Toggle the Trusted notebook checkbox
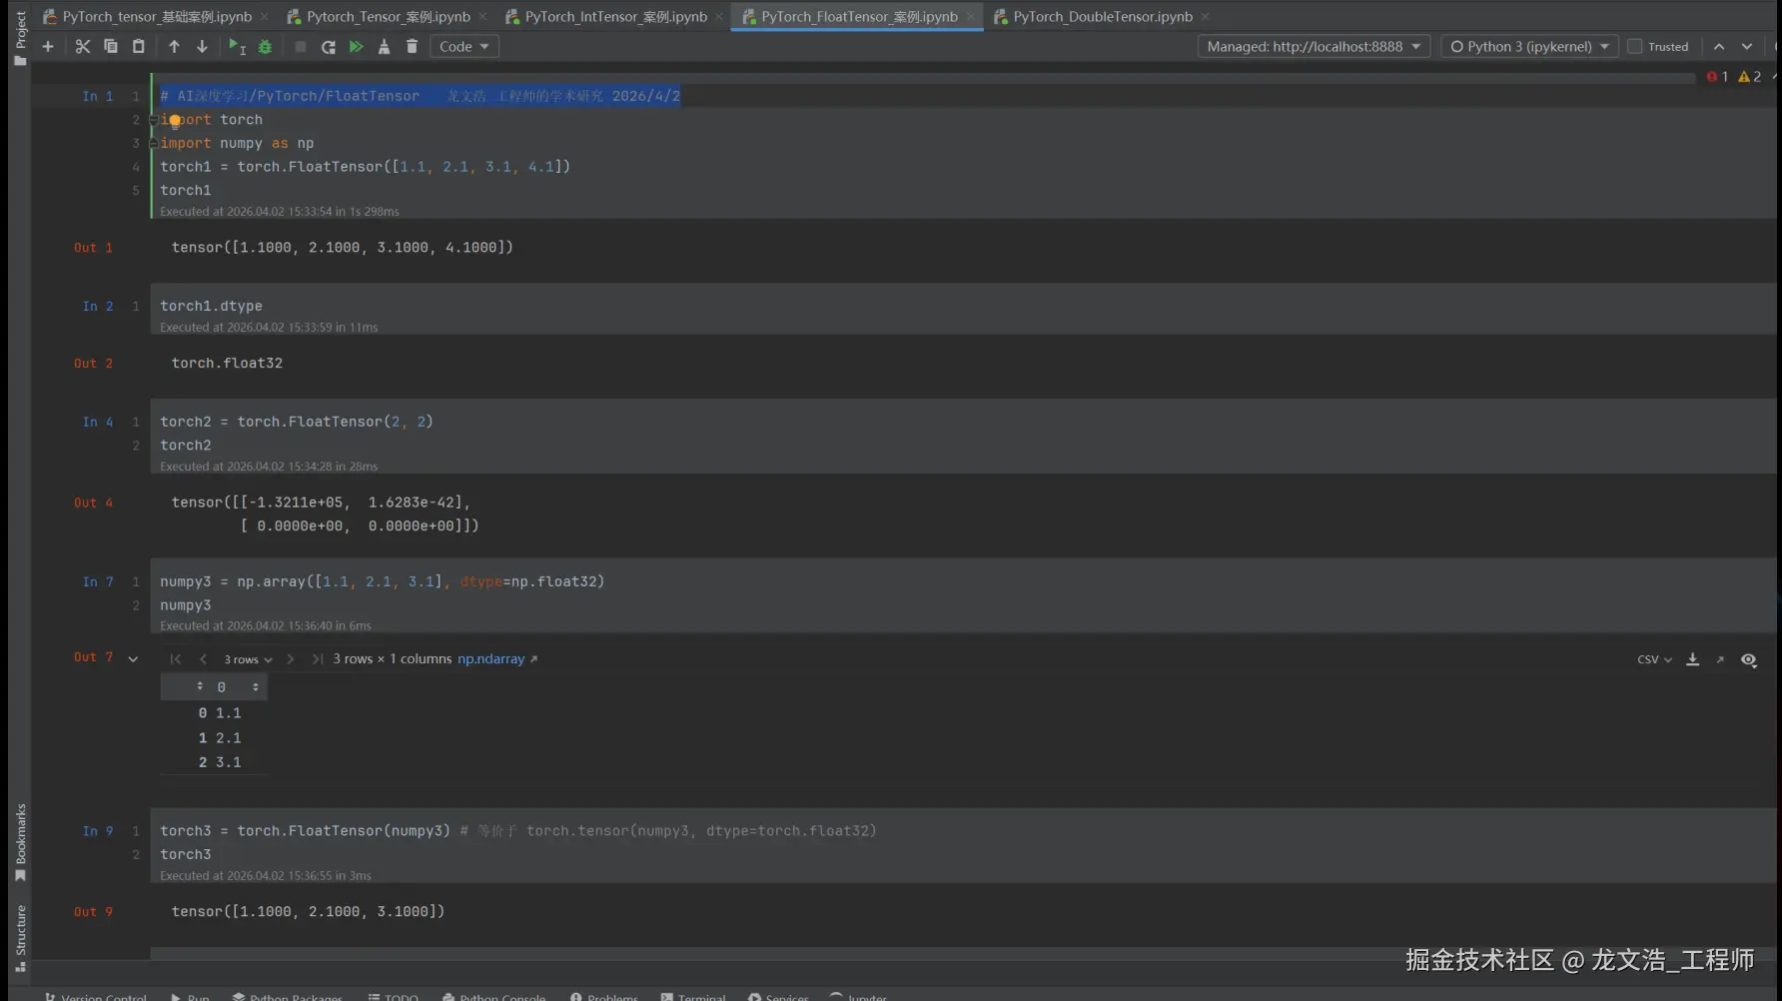The width and height of the screenshot is (1782, 1001). point(1635,47)
